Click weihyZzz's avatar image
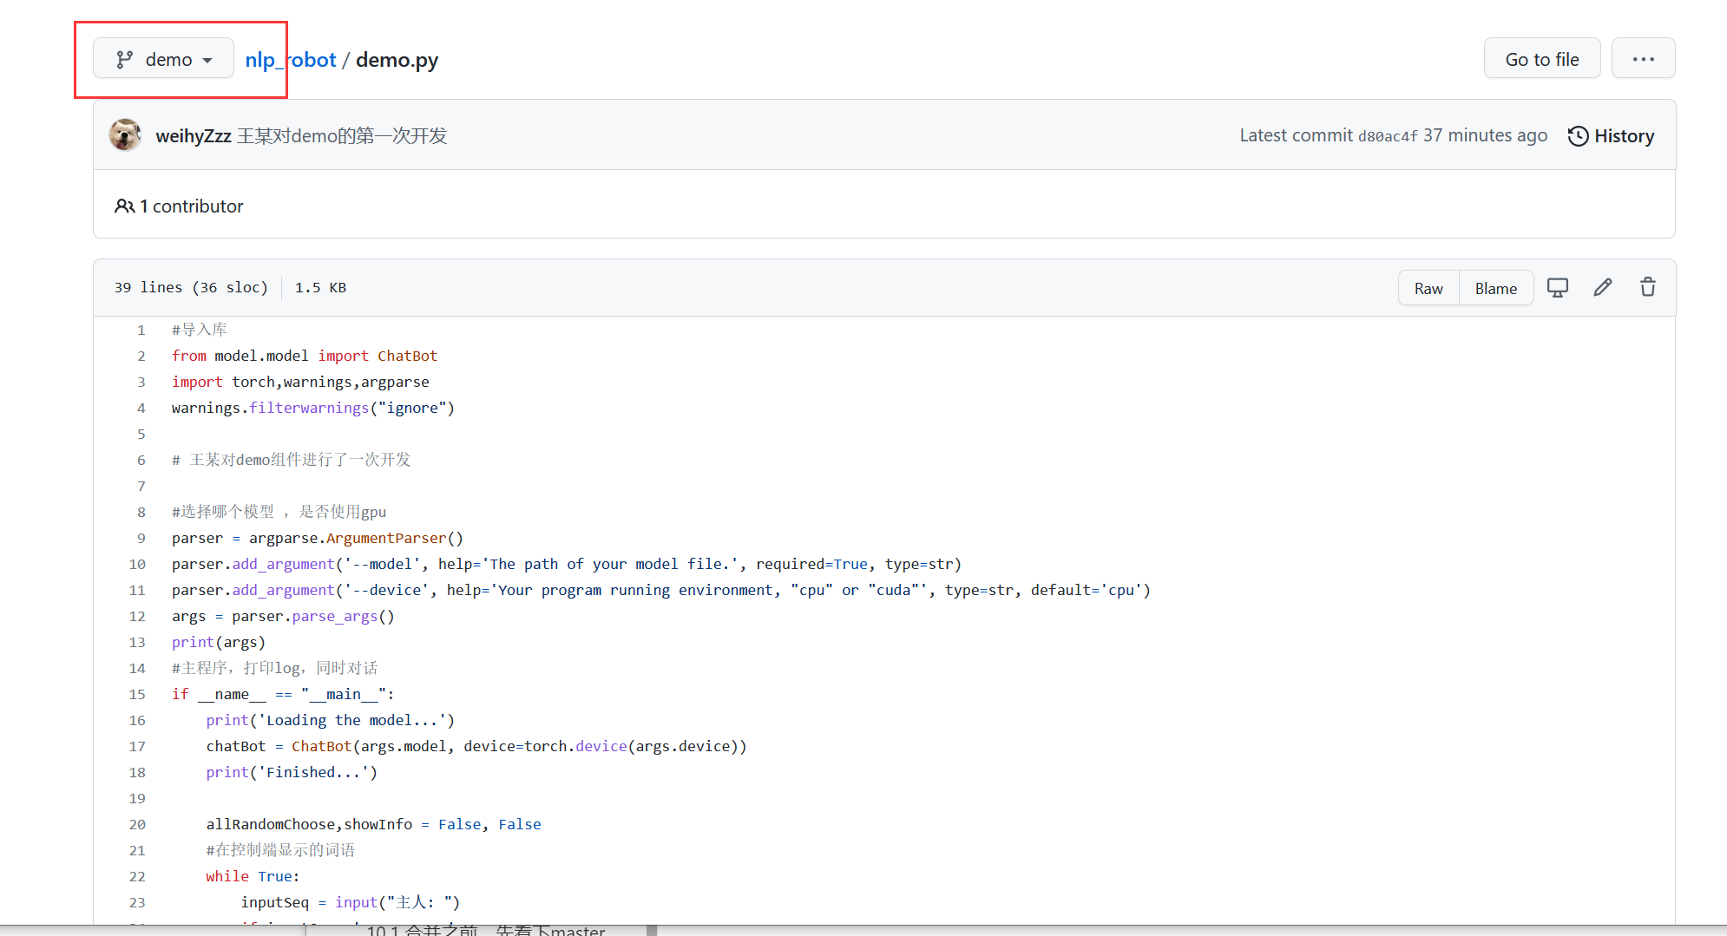This screenshot has width=1727, height=936. tap(126, 135)
